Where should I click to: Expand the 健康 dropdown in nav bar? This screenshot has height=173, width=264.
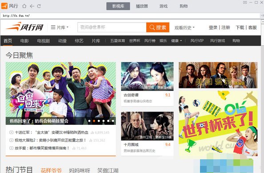[176, 41]
